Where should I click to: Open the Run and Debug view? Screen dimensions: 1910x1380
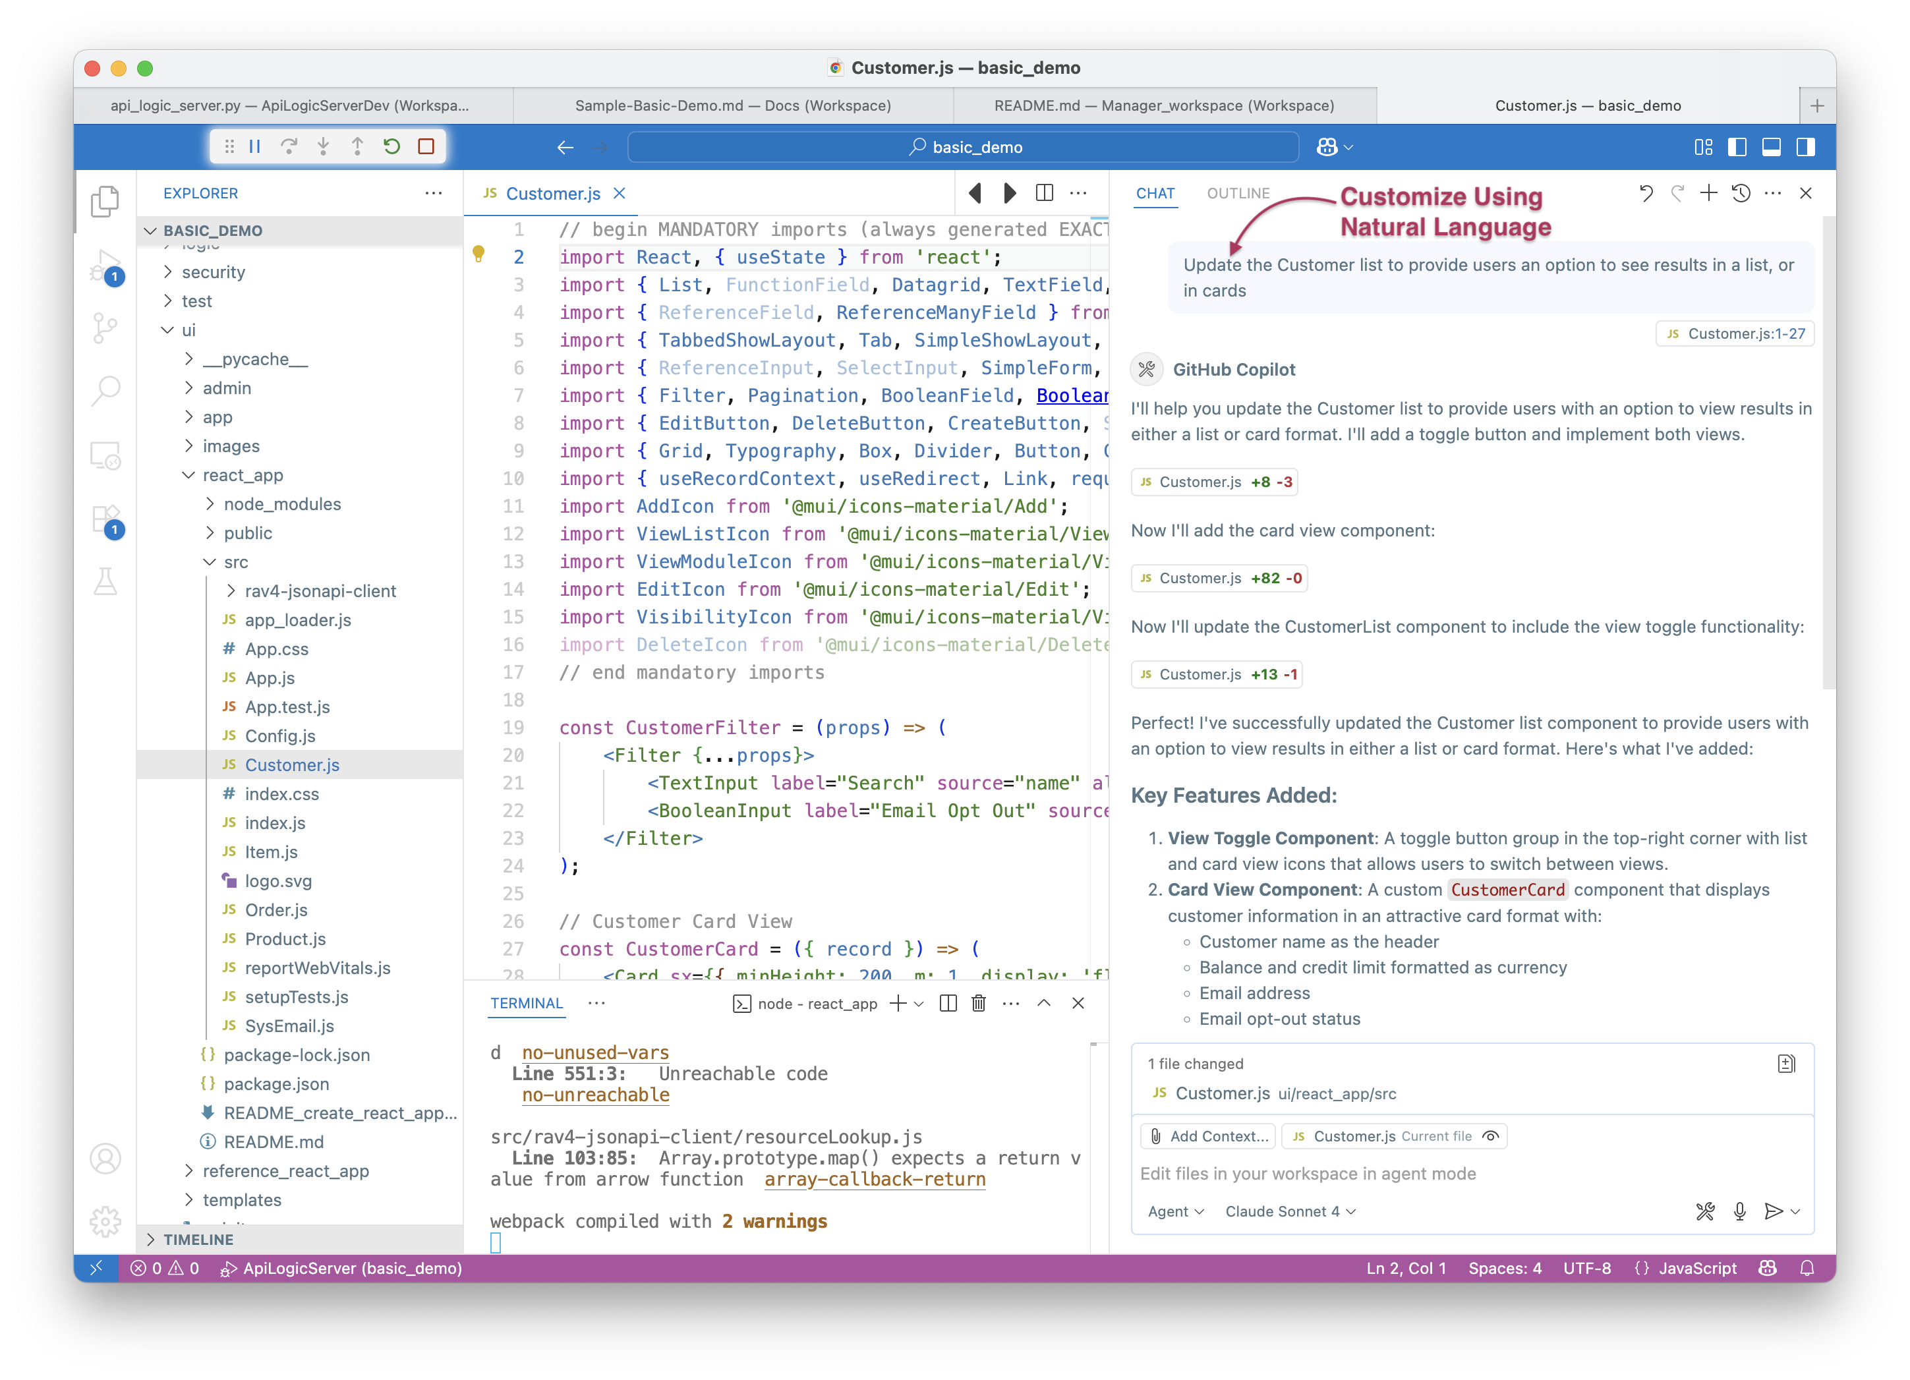click(x=105, y=266)
